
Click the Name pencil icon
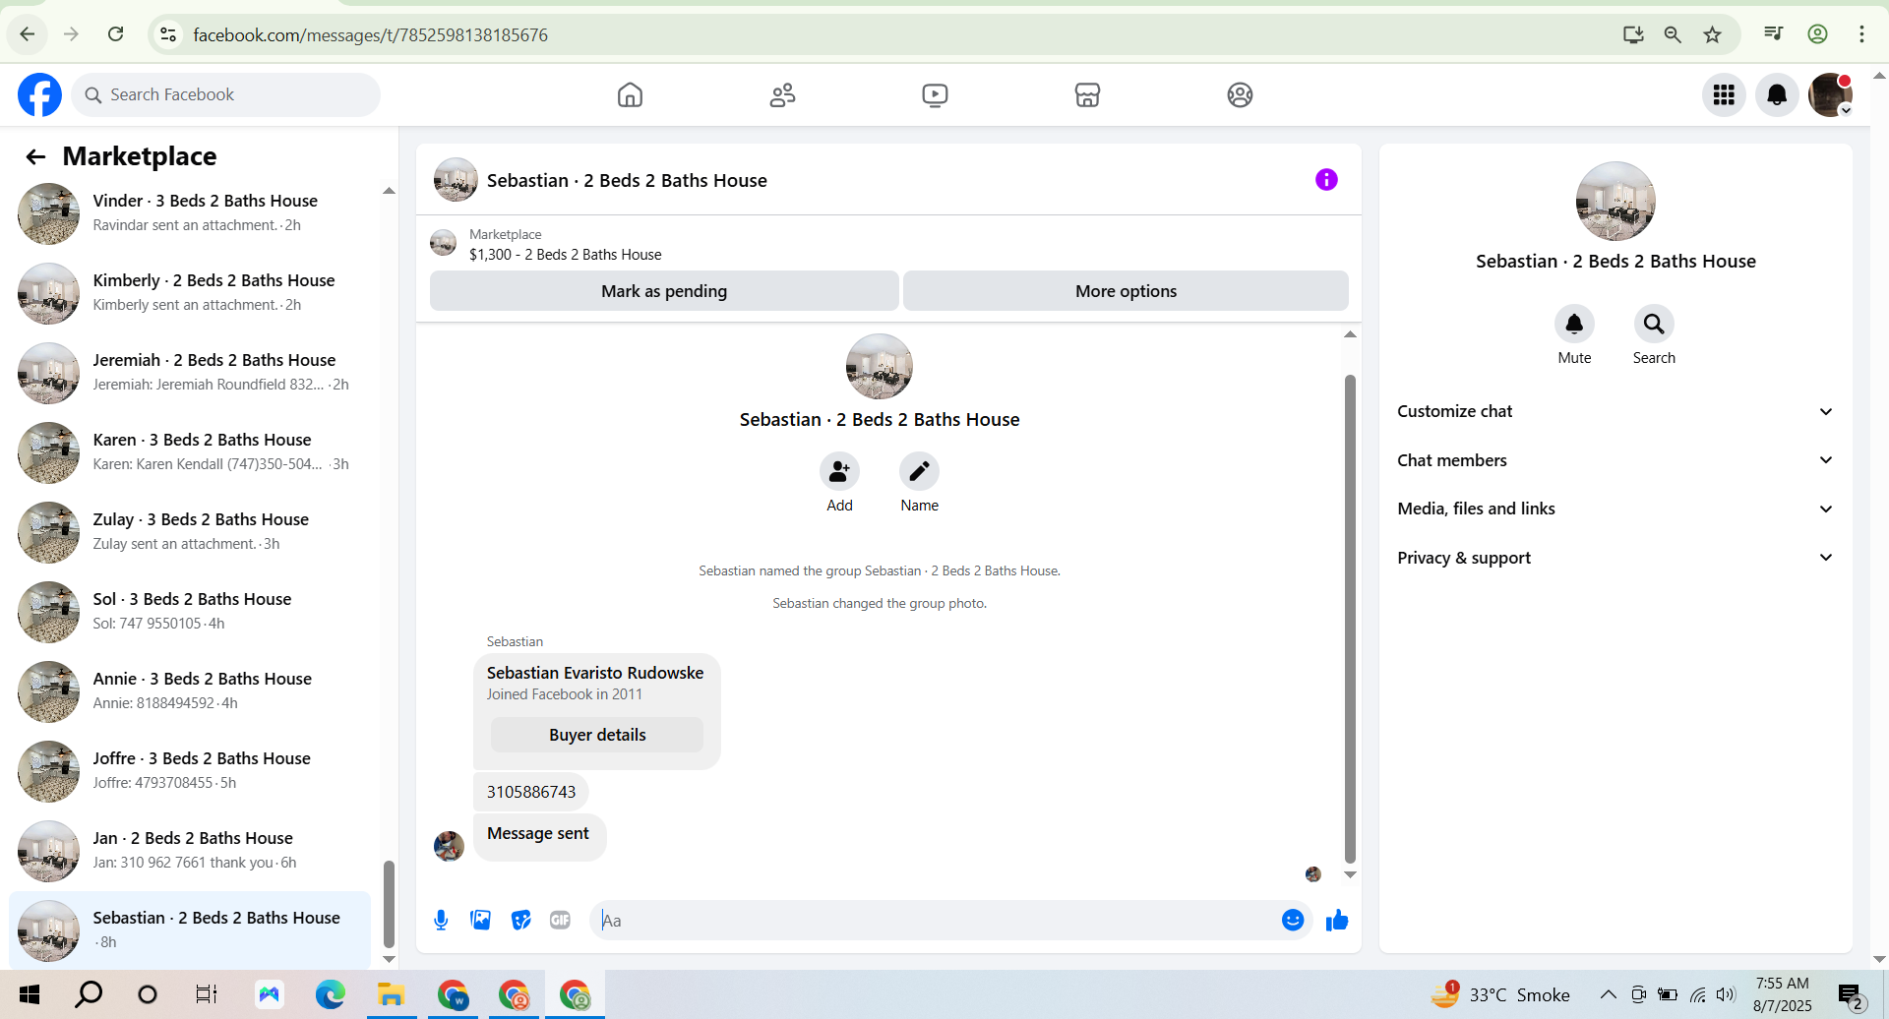pos(919,471)
